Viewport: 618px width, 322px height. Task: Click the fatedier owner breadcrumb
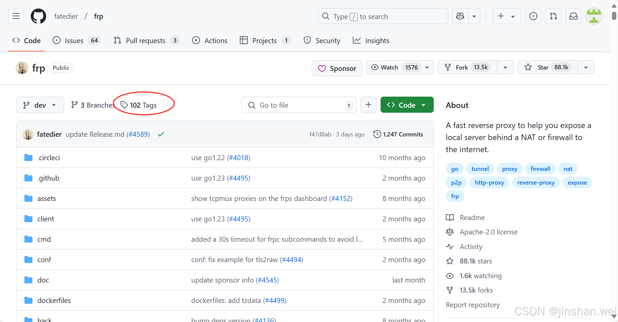(66, 16)
